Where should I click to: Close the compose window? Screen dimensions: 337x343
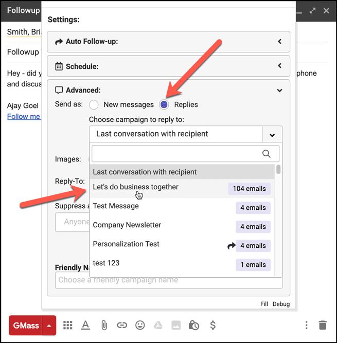(x=326, y=10)
